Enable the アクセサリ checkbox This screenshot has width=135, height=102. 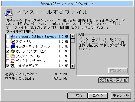(x=8, y=42)
